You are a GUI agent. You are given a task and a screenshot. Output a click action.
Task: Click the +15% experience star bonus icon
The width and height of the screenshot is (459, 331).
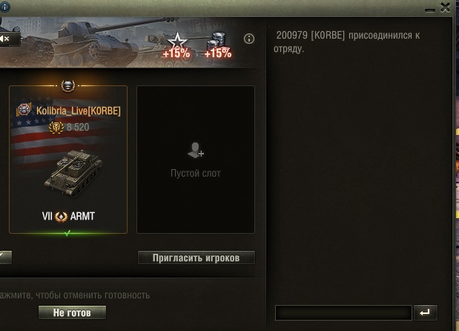pos(176,45)
